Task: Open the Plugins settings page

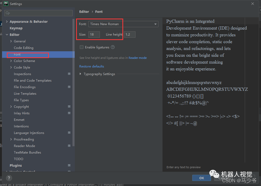Action: point(16,165)
